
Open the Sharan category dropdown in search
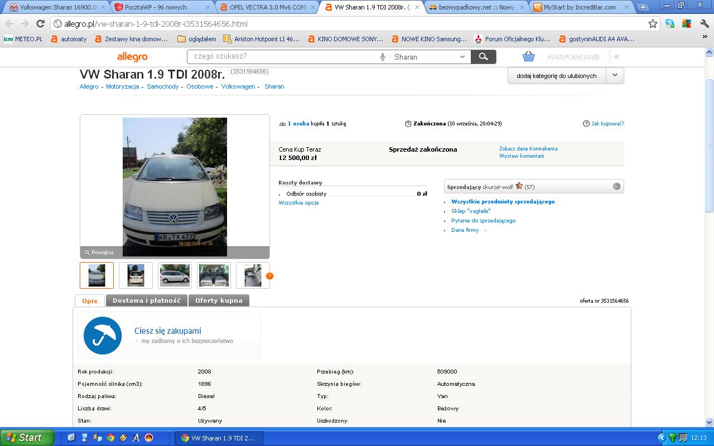pyautogui.click(x=430, y=57)
